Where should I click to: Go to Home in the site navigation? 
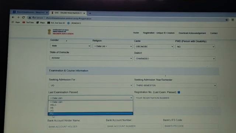[136, 33]
